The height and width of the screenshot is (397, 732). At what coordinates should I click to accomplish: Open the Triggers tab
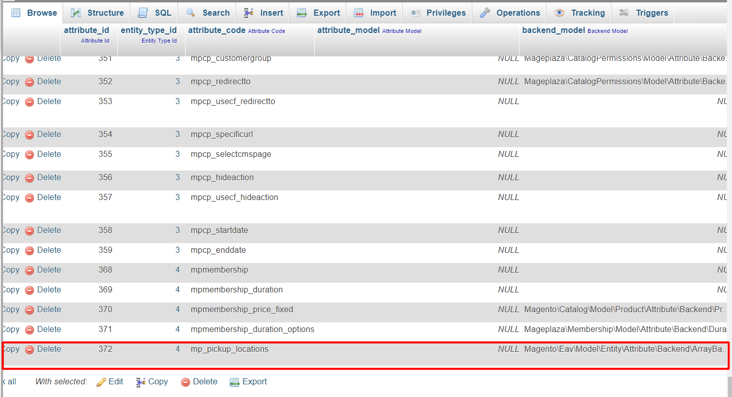click(x=643, y=13)
